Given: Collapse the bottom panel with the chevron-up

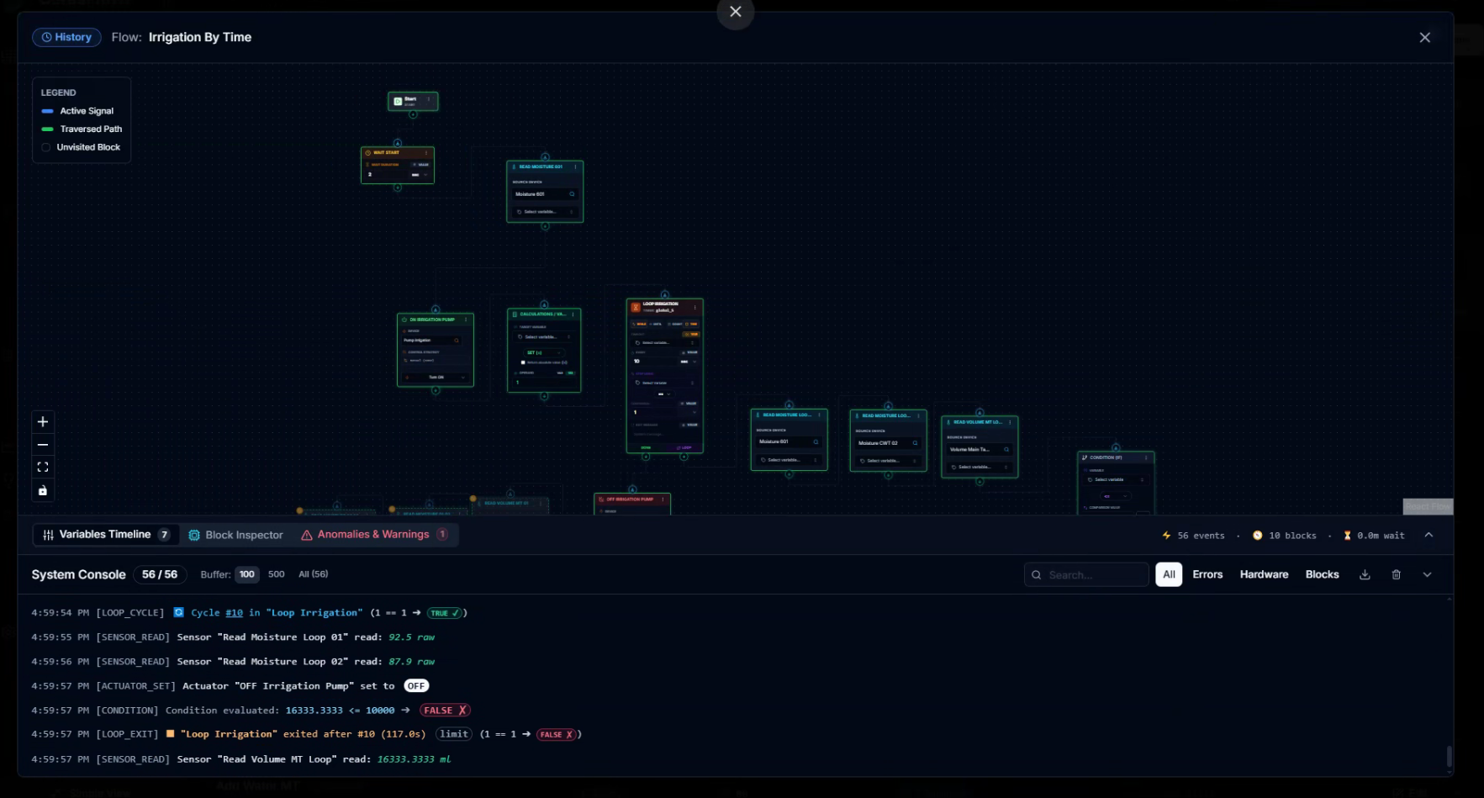Looking at the screenshot, I should point(1429,535).
